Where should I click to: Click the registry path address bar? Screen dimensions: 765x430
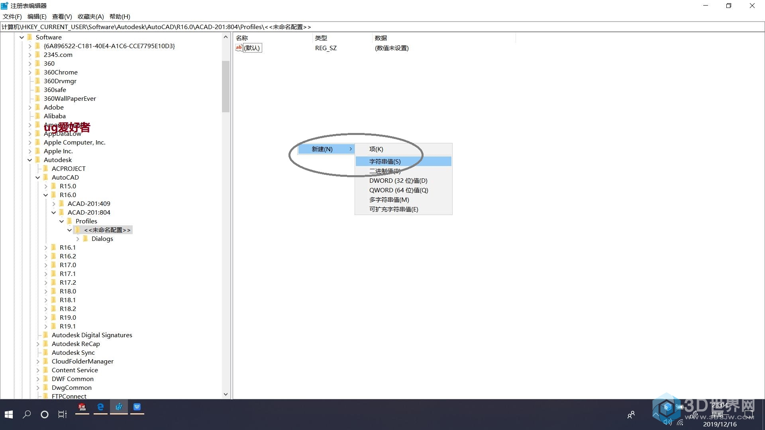pos(382,27)
